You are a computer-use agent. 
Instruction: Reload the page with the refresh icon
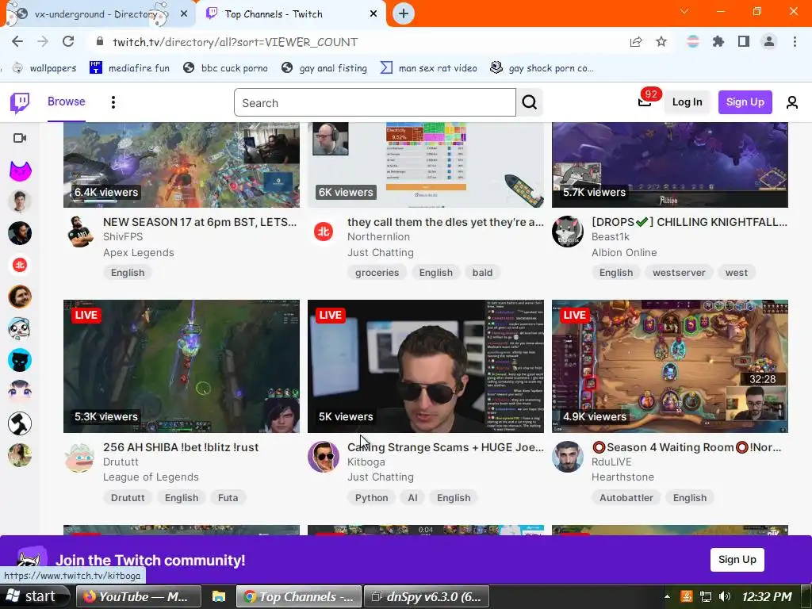pos(68,42)
